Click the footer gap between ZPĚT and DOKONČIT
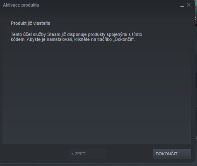This screenshot has height=166, width=197. 130,154
